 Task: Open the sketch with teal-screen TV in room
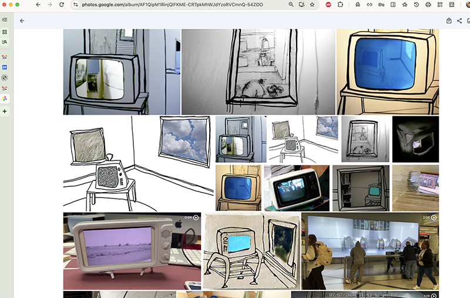click(361, 188)
